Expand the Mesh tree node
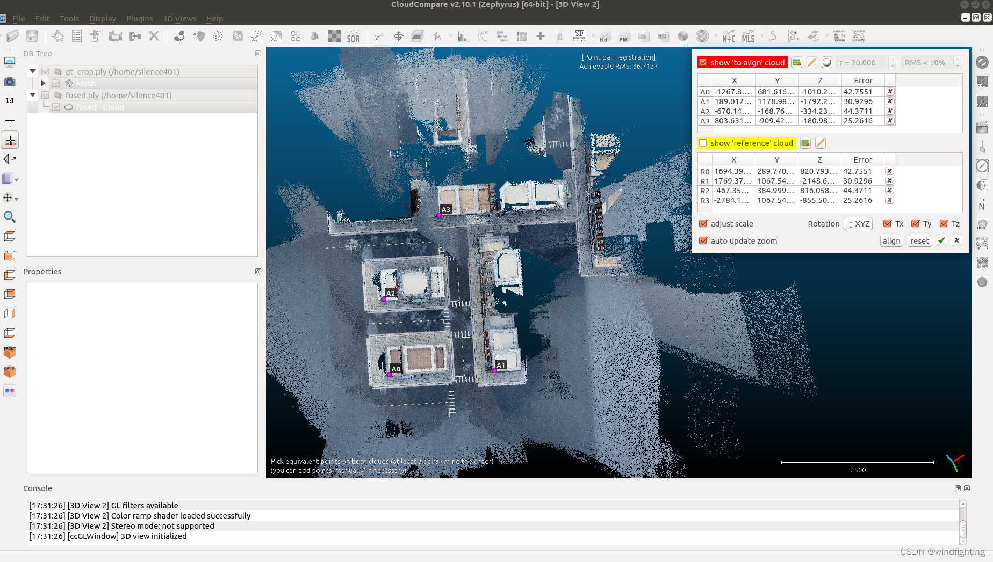This screenshot has height=562, width=993. tap(44, 83)
